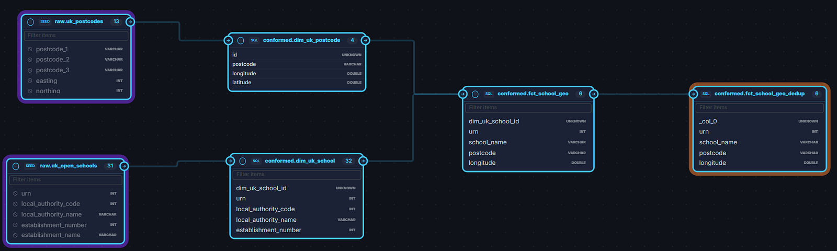This screenshot has width=837, height=251.
Task: Click the input arrow on conformed.fct_school_geo_dedup node
Action: pyautogui.click(x=693, y=94)
